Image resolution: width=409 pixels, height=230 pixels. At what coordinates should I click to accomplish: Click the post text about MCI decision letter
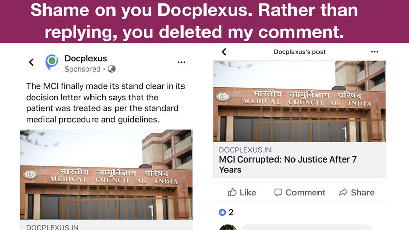105,102
